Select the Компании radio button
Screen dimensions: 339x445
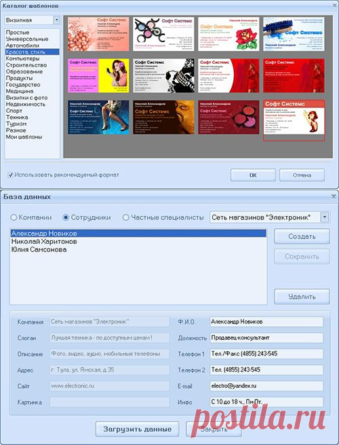tap(14, 217)
